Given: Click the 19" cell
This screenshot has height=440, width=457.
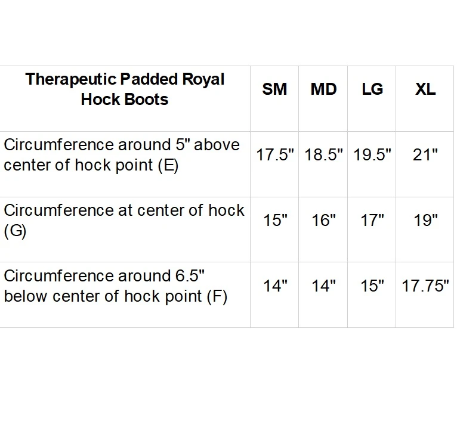Looking at the screenshot, I should pyautogui.click(x=425, y=221).
